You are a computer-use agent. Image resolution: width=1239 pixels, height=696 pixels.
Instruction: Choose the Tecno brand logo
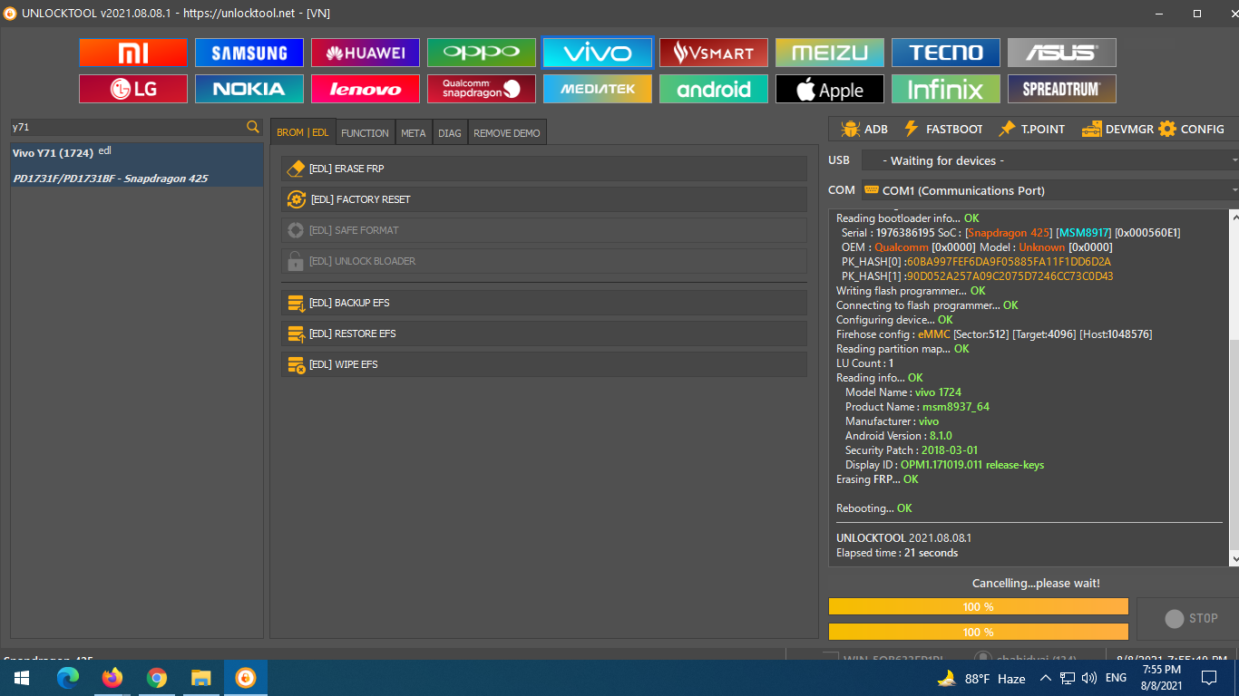(x=946, y=53)
